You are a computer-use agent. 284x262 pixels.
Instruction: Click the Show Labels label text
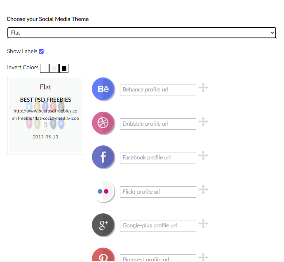coord(22,51)
